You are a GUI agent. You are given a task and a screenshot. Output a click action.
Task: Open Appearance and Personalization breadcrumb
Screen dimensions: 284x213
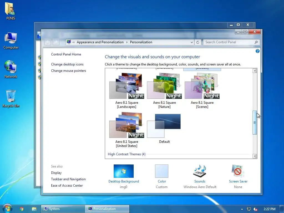coord(100,42)
